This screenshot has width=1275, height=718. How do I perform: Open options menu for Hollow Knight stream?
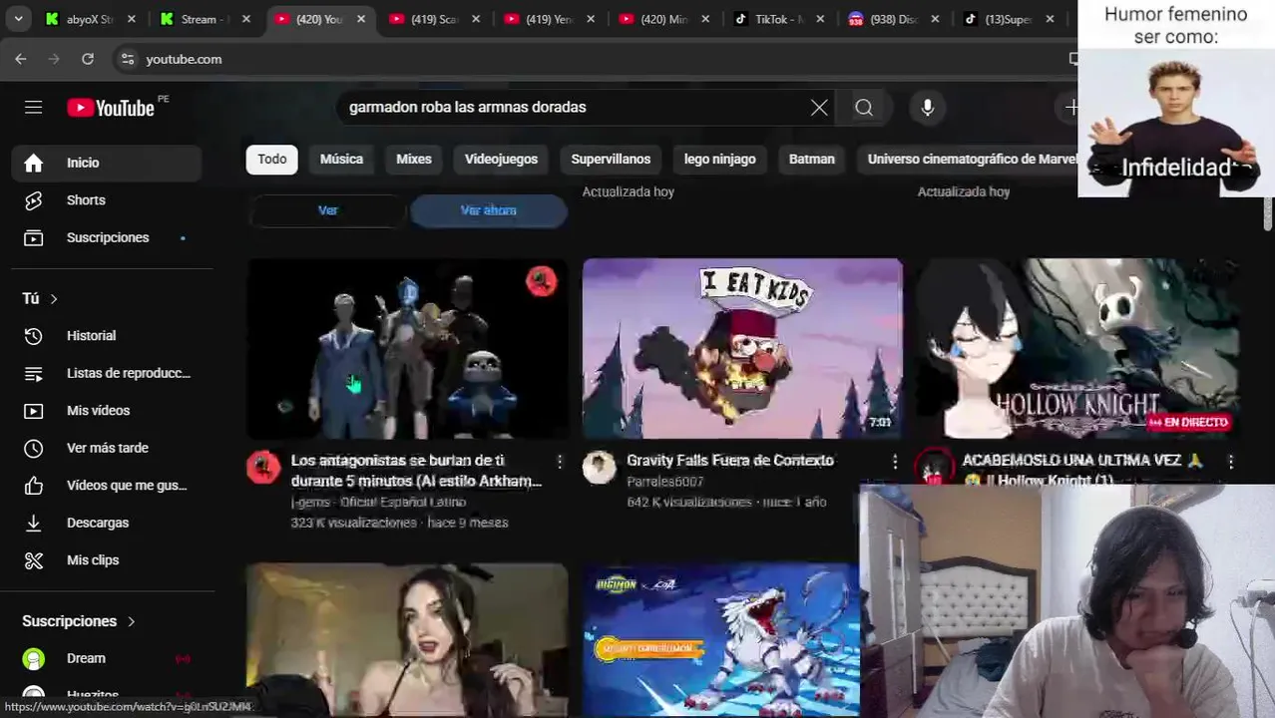(1231, 462)
